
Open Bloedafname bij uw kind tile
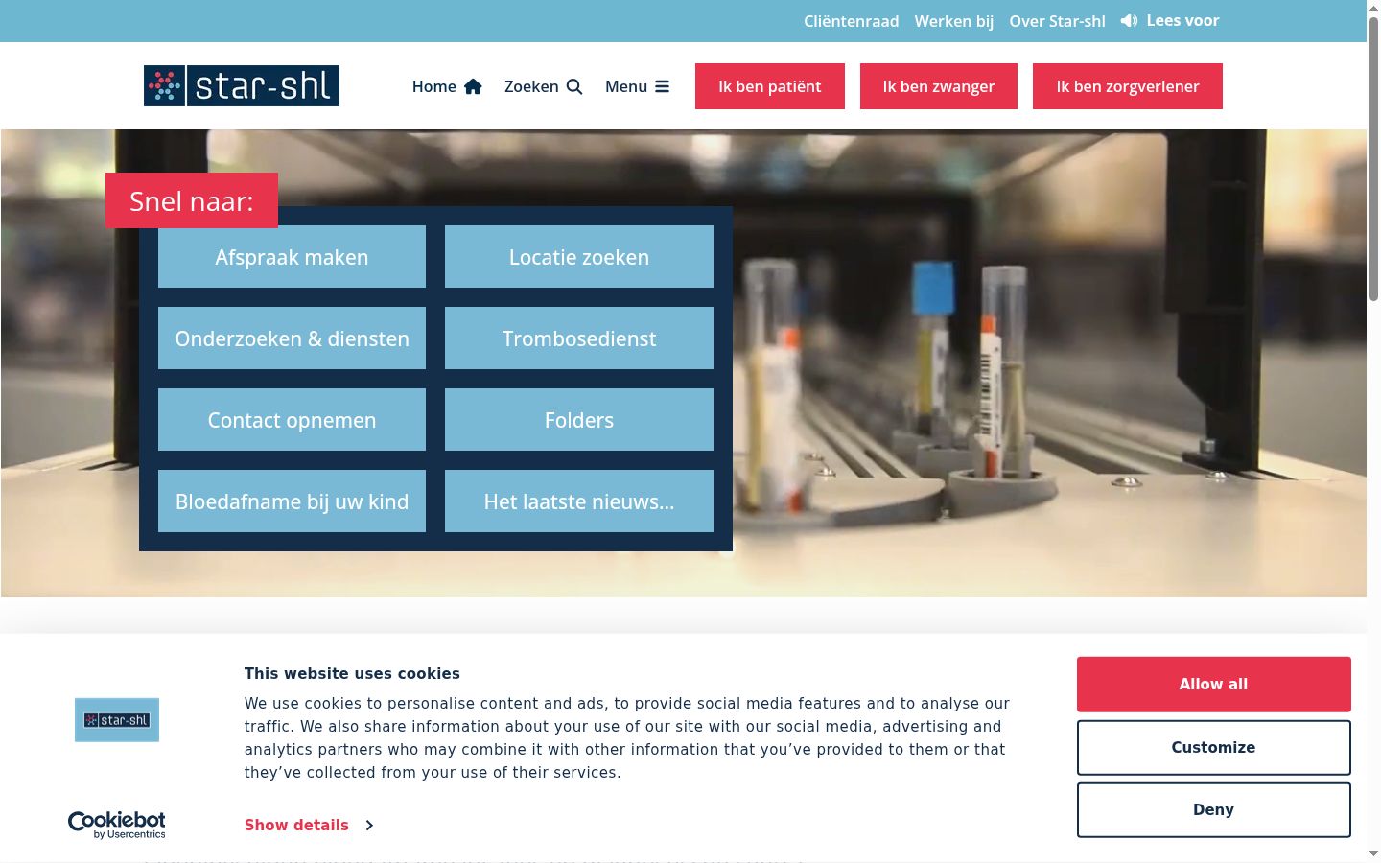(x=292, y=501)
